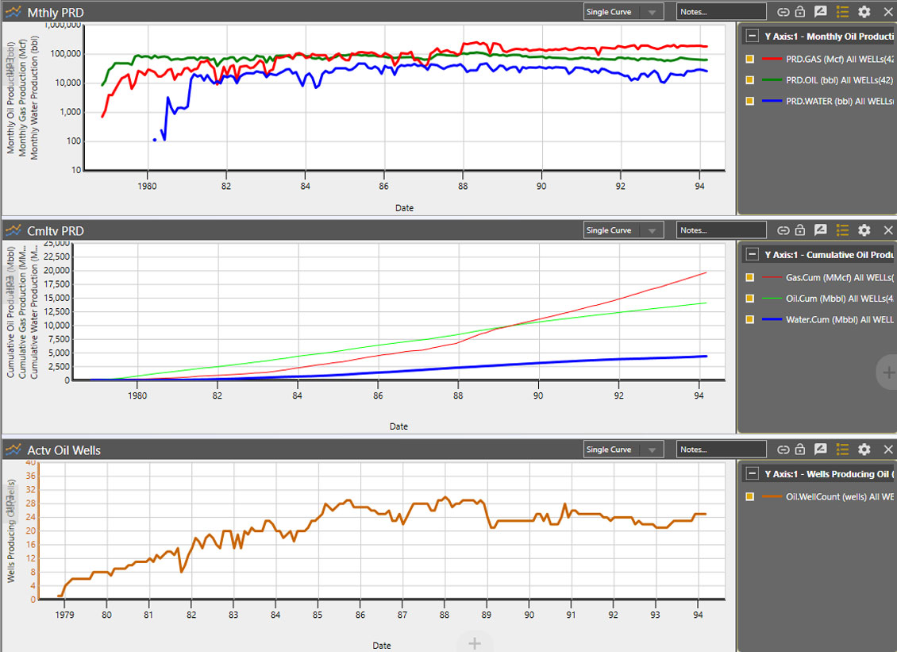Open settings gear in Actv Oil Wells header
897x652 pixels.
(864, 449)
